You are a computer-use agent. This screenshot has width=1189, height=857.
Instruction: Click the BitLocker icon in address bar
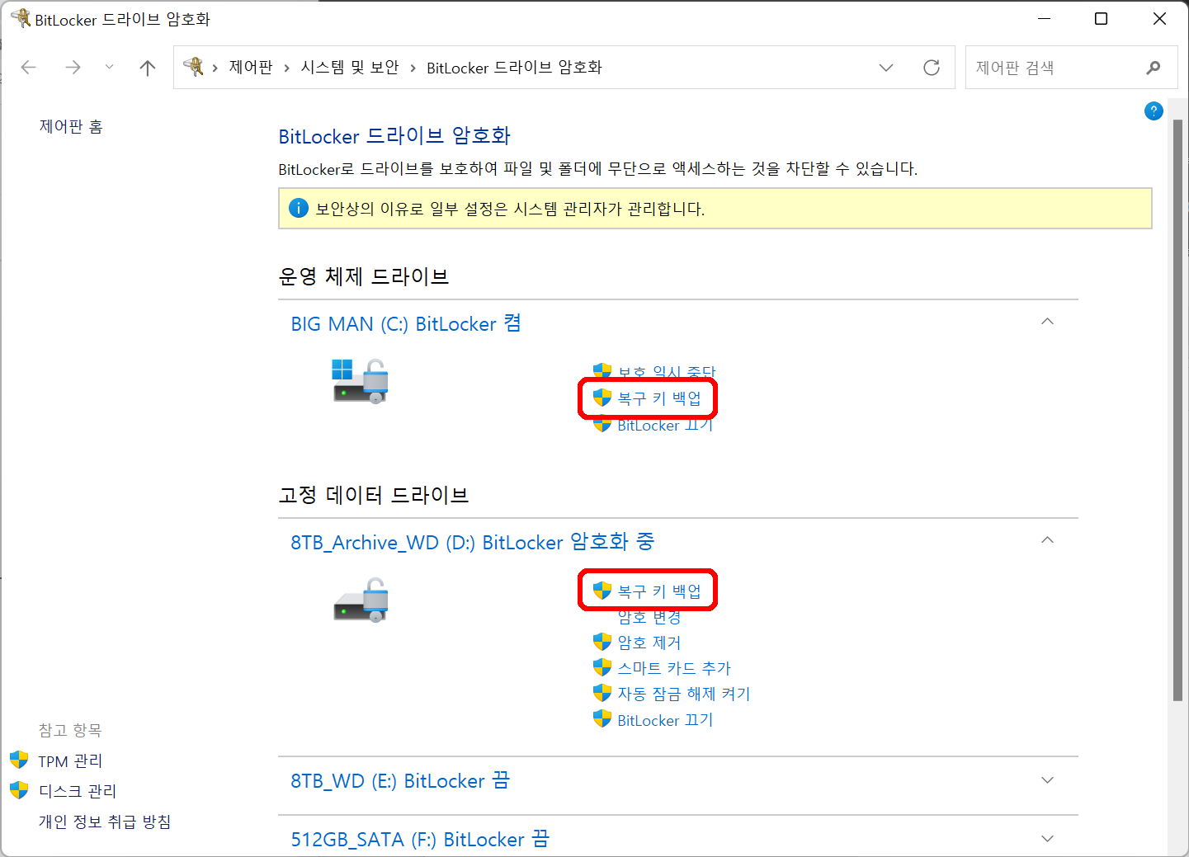[194, 67]
